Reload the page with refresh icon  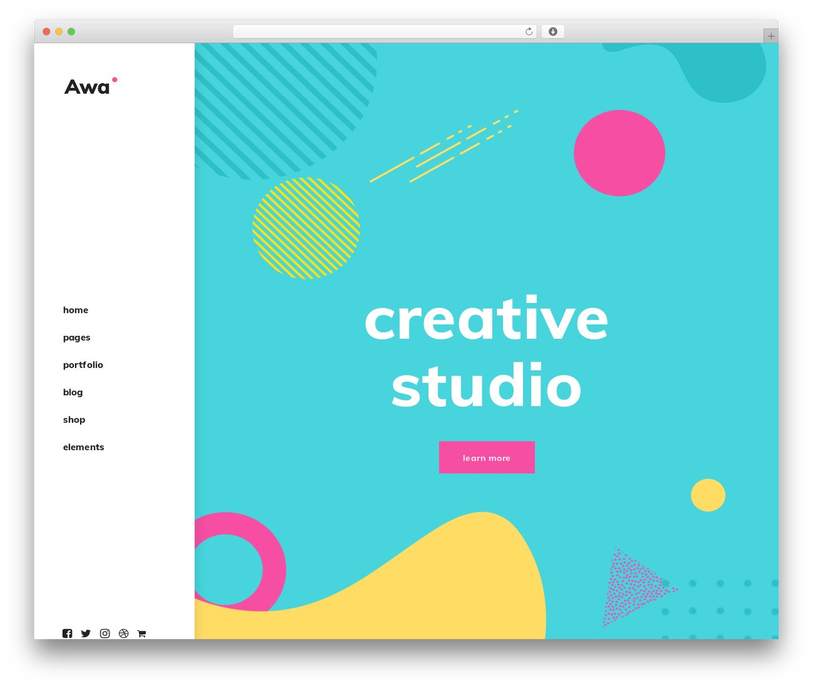coord(529,32)
